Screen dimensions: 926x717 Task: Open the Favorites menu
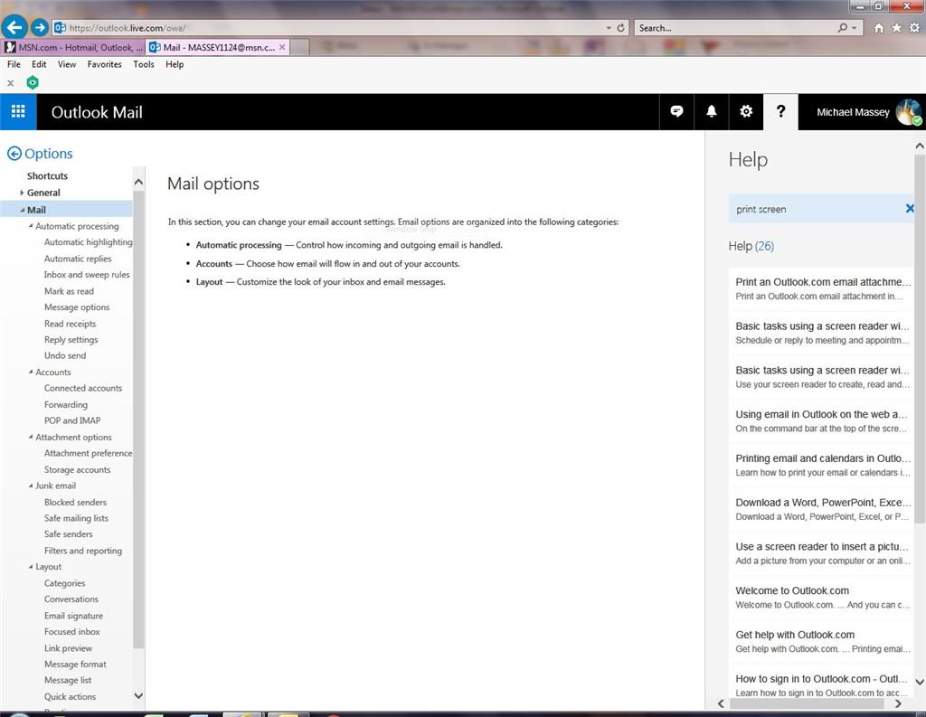pos(105,64)
